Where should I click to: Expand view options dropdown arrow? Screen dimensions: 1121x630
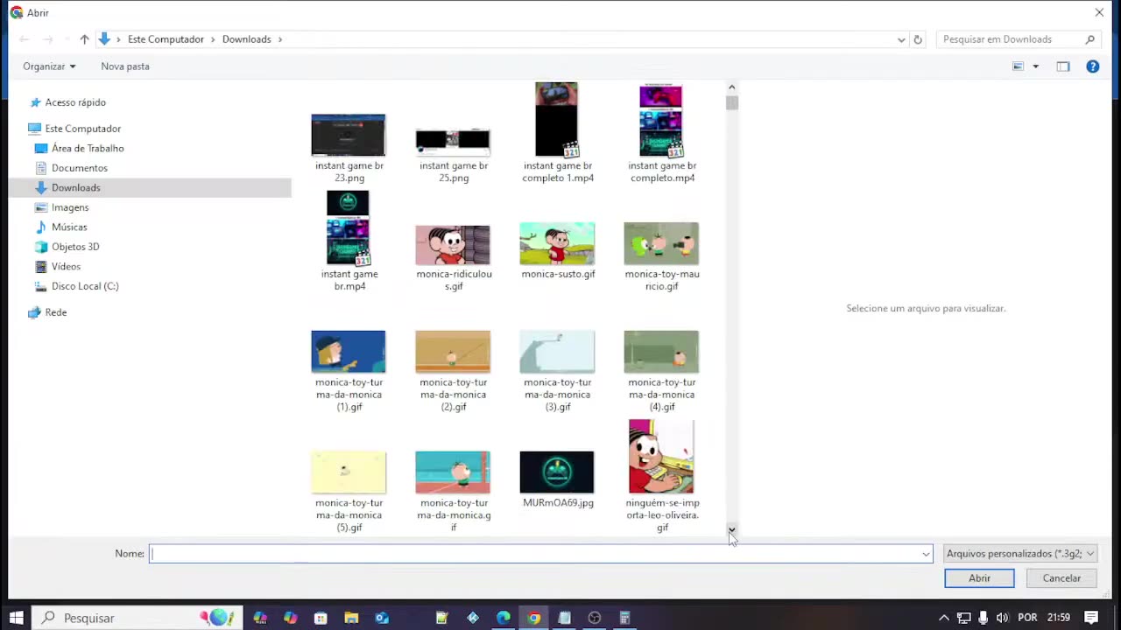tap(1035, 66)
